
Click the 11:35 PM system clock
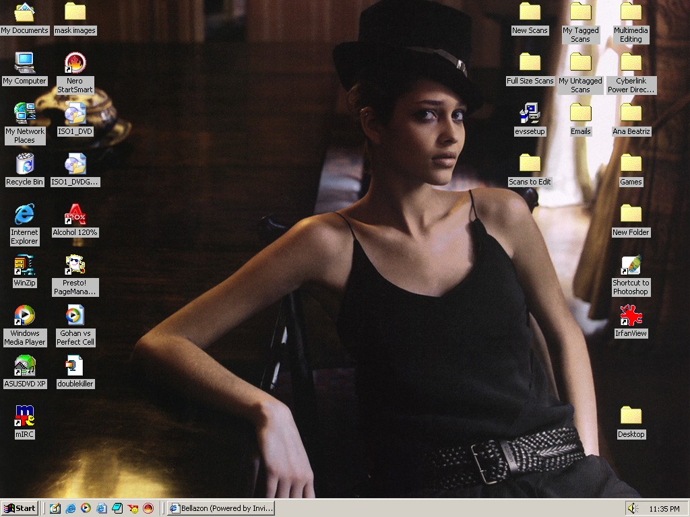pos(664,509)
